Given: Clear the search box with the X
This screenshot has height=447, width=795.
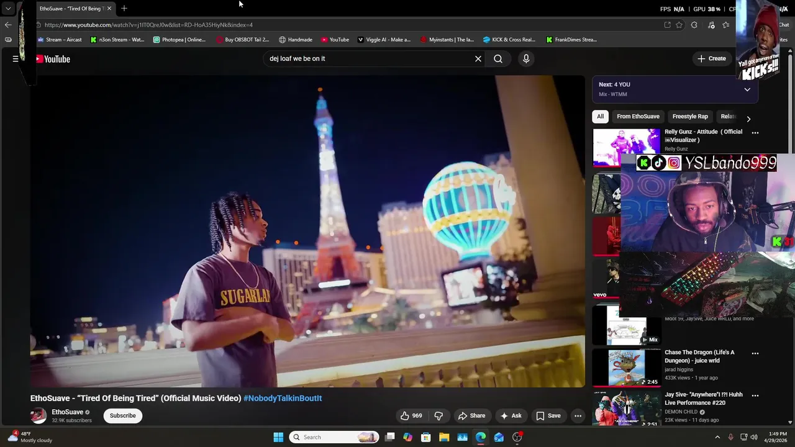Looking at the screenshot, I should pyautogui.click(x=478, y=59).
